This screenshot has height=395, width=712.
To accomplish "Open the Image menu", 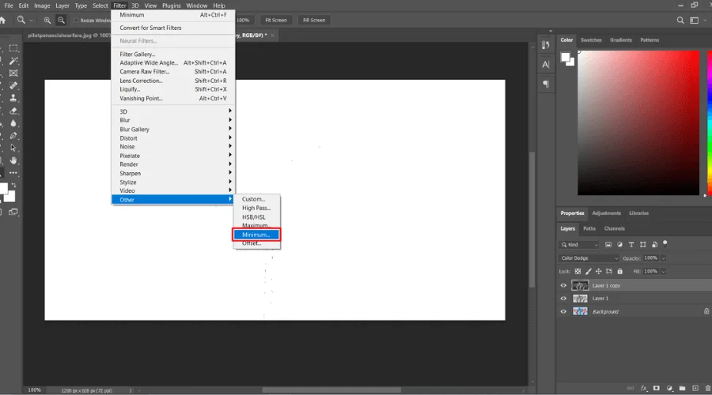I will (x=42, y=6).
